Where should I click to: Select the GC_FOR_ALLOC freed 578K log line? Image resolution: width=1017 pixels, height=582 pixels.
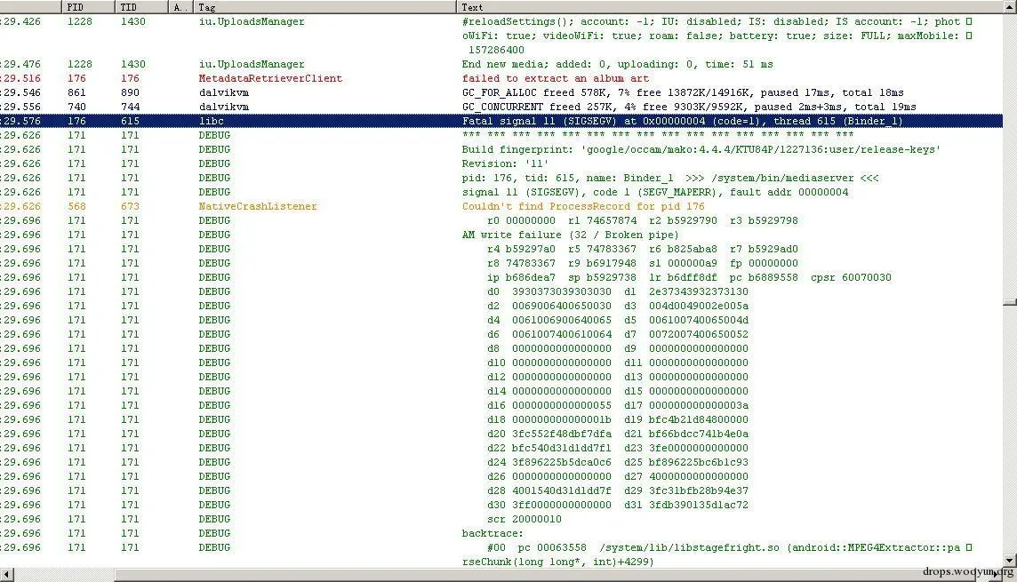click(x=683, y=92)
